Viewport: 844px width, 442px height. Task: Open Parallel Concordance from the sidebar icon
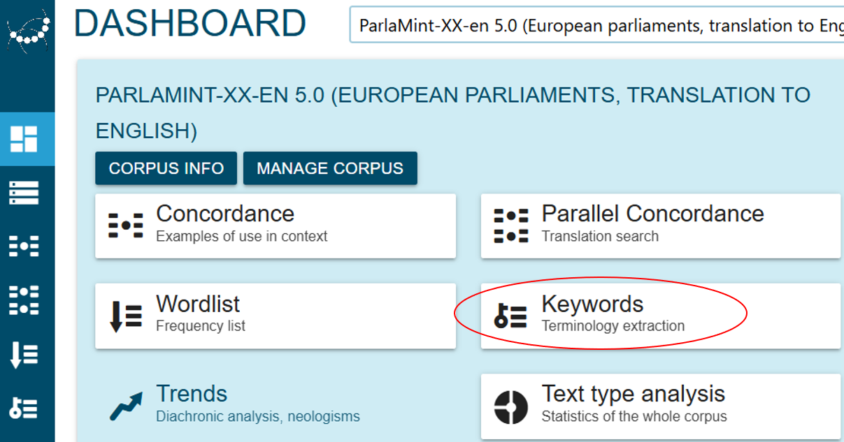pos(24,300)
